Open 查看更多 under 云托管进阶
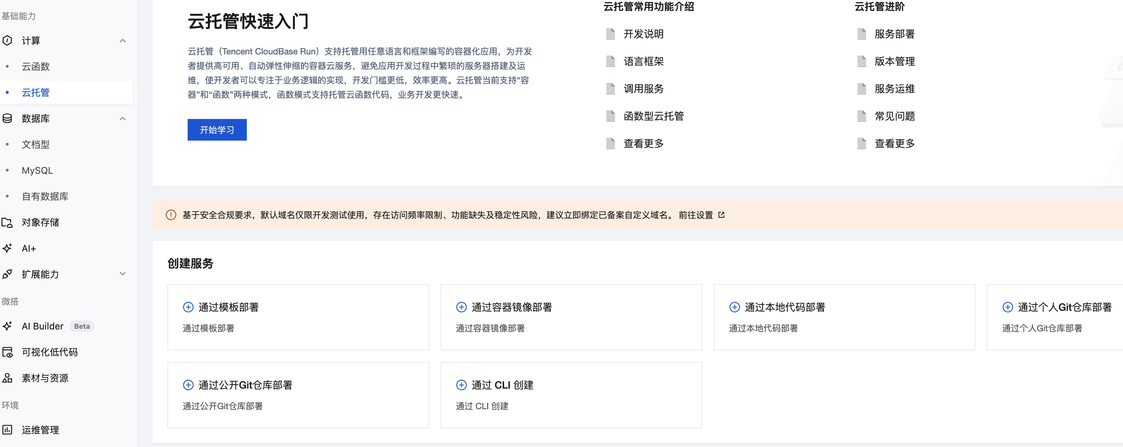Screen dimensions: 1123x447 pos(895,144)
